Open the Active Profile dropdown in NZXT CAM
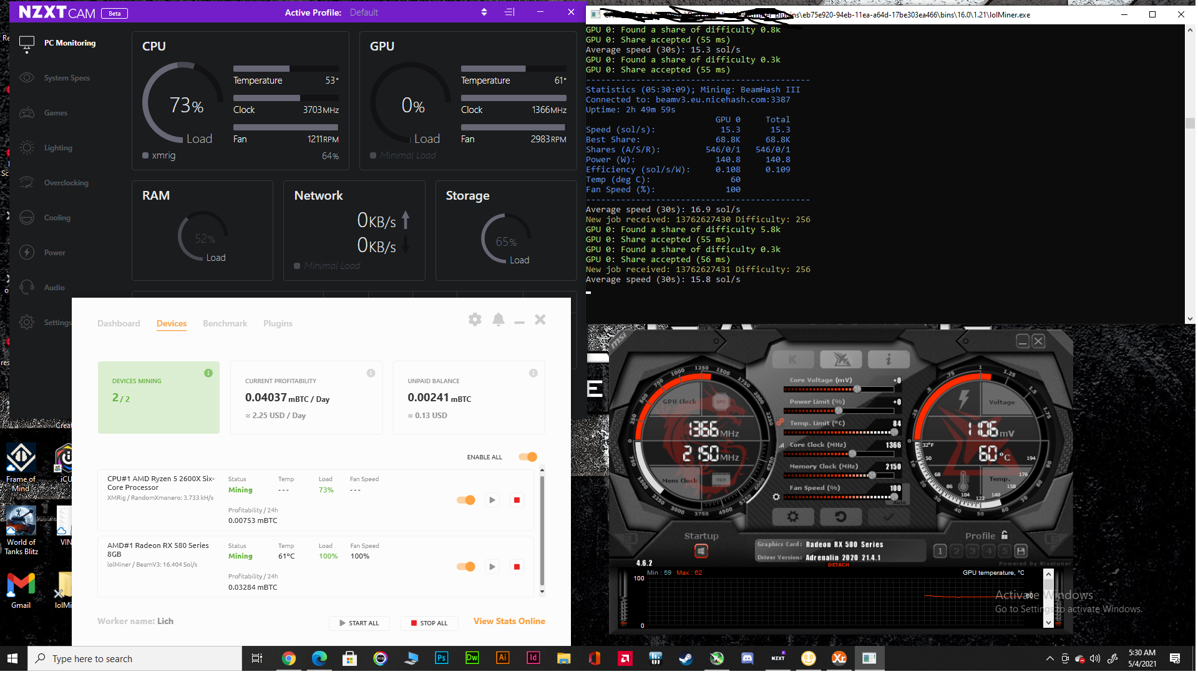The height and width of the screenshot is (674, 1198). click(x=484, y=12)
